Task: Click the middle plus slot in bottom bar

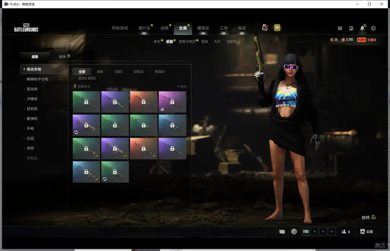Action: coord(323,232)
